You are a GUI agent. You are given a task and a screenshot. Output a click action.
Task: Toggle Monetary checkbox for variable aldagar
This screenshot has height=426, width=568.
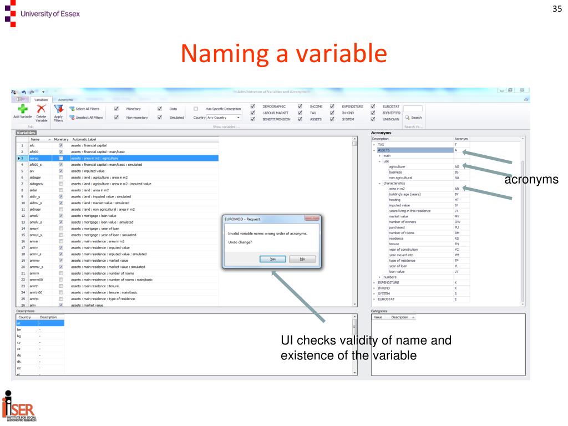[x=61, y=177]
